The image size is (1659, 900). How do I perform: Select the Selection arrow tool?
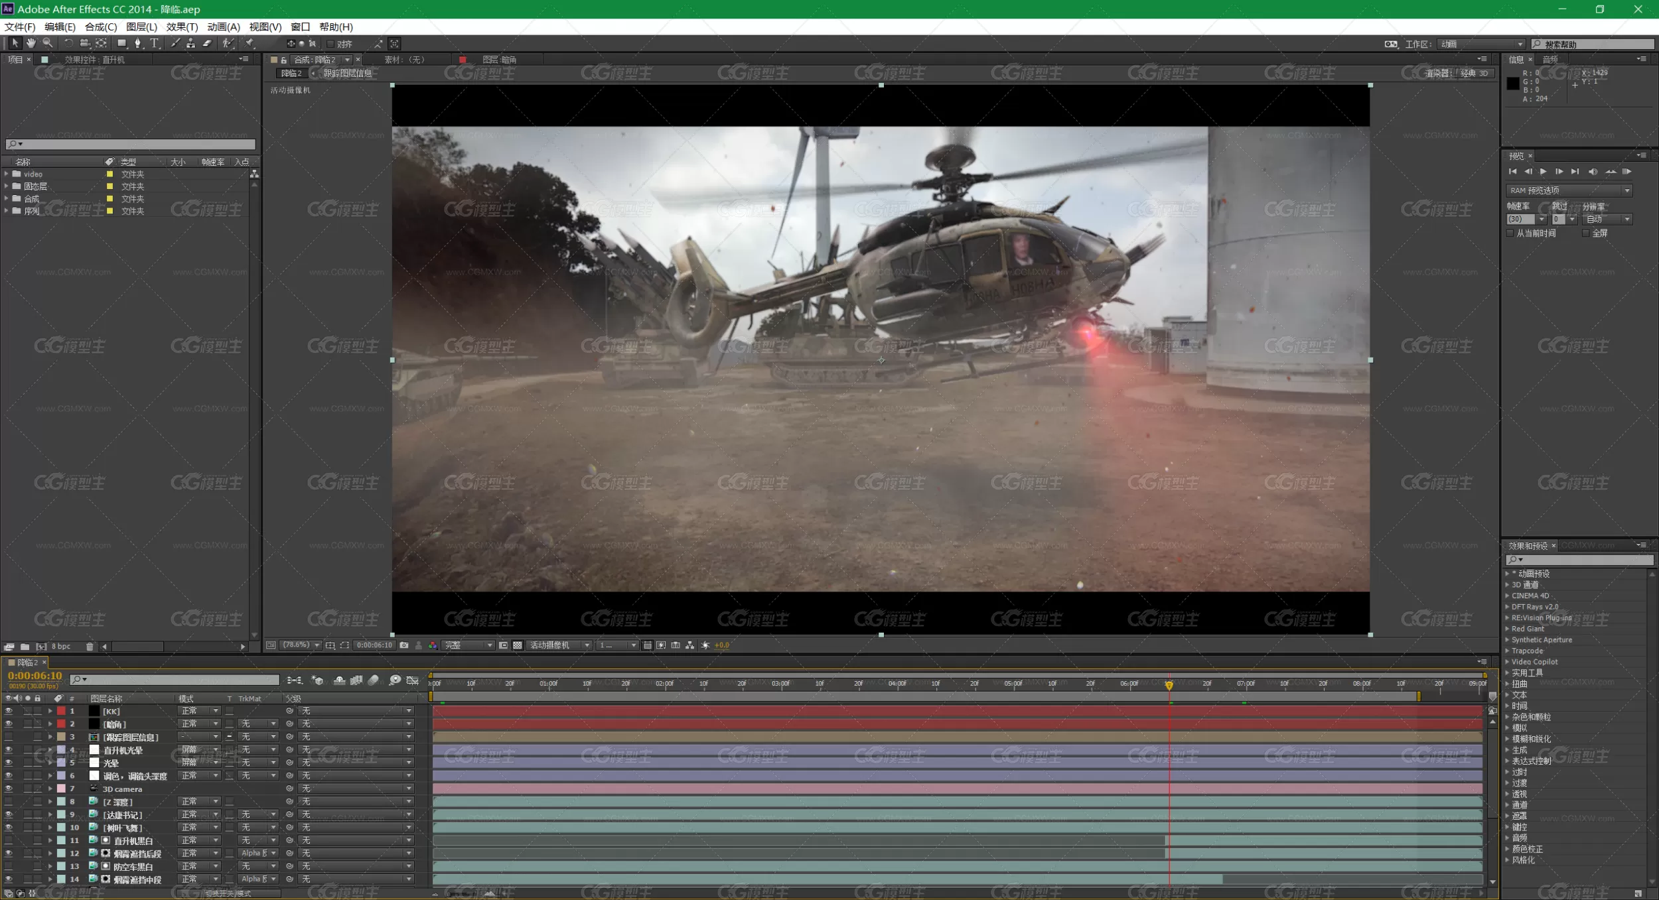pyautogui.click(x=15, y=43)
